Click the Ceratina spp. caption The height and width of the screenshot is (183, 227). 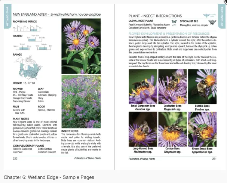pyautogui.click(x=143, y=109)
